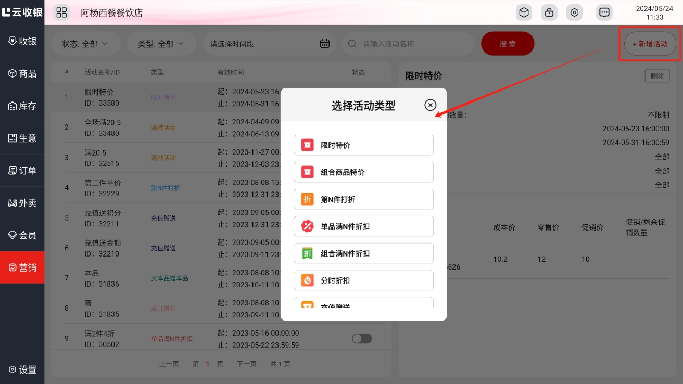Expand the 类型 filter dropdown
The image size is (683, 384).
pyautogui.click(x=161, y=44)
